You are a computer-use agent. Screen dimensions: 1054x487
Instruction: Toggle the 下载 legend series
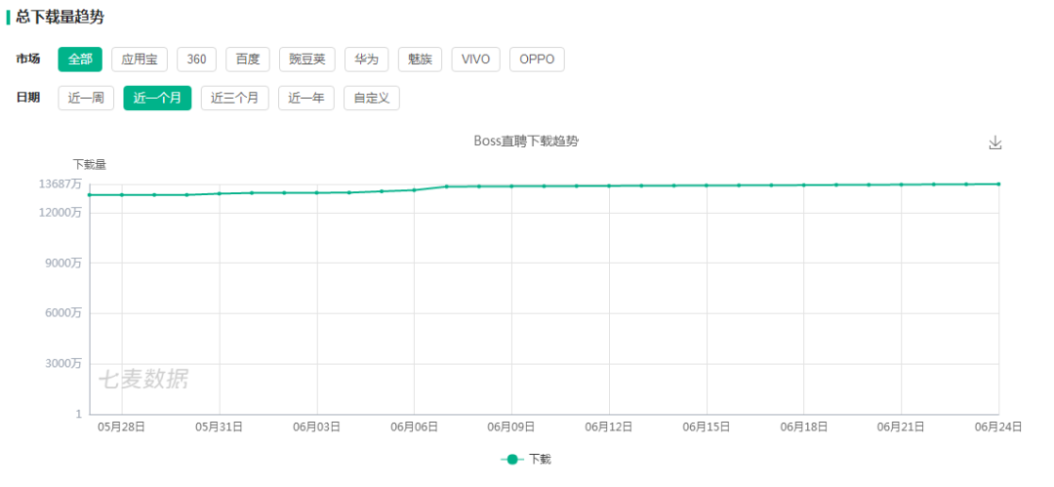coord(526,460)
